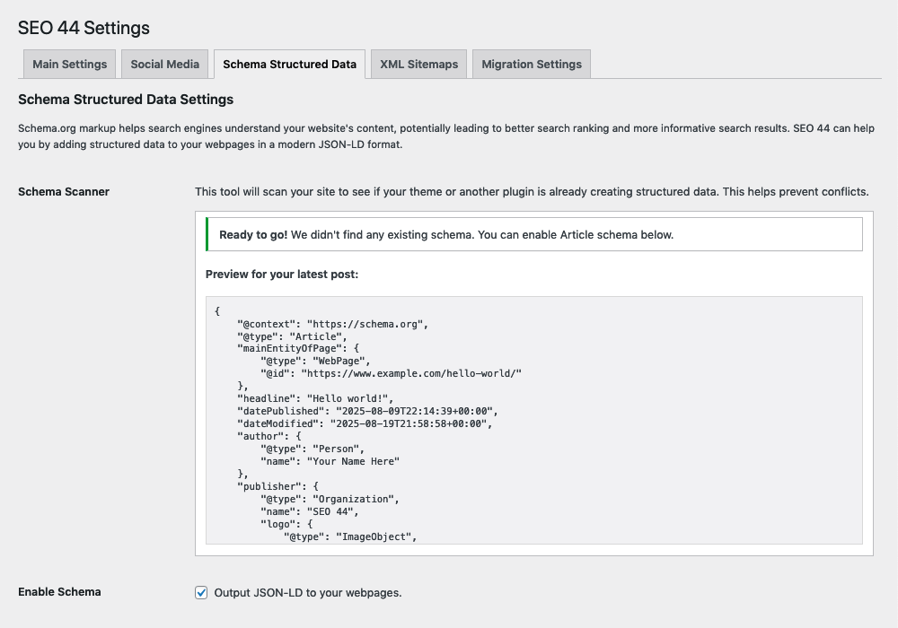The height and width of the screenshot is (628, 898).
Task: Click the 'Enable Schema' row label
Action: coord(59,592)
